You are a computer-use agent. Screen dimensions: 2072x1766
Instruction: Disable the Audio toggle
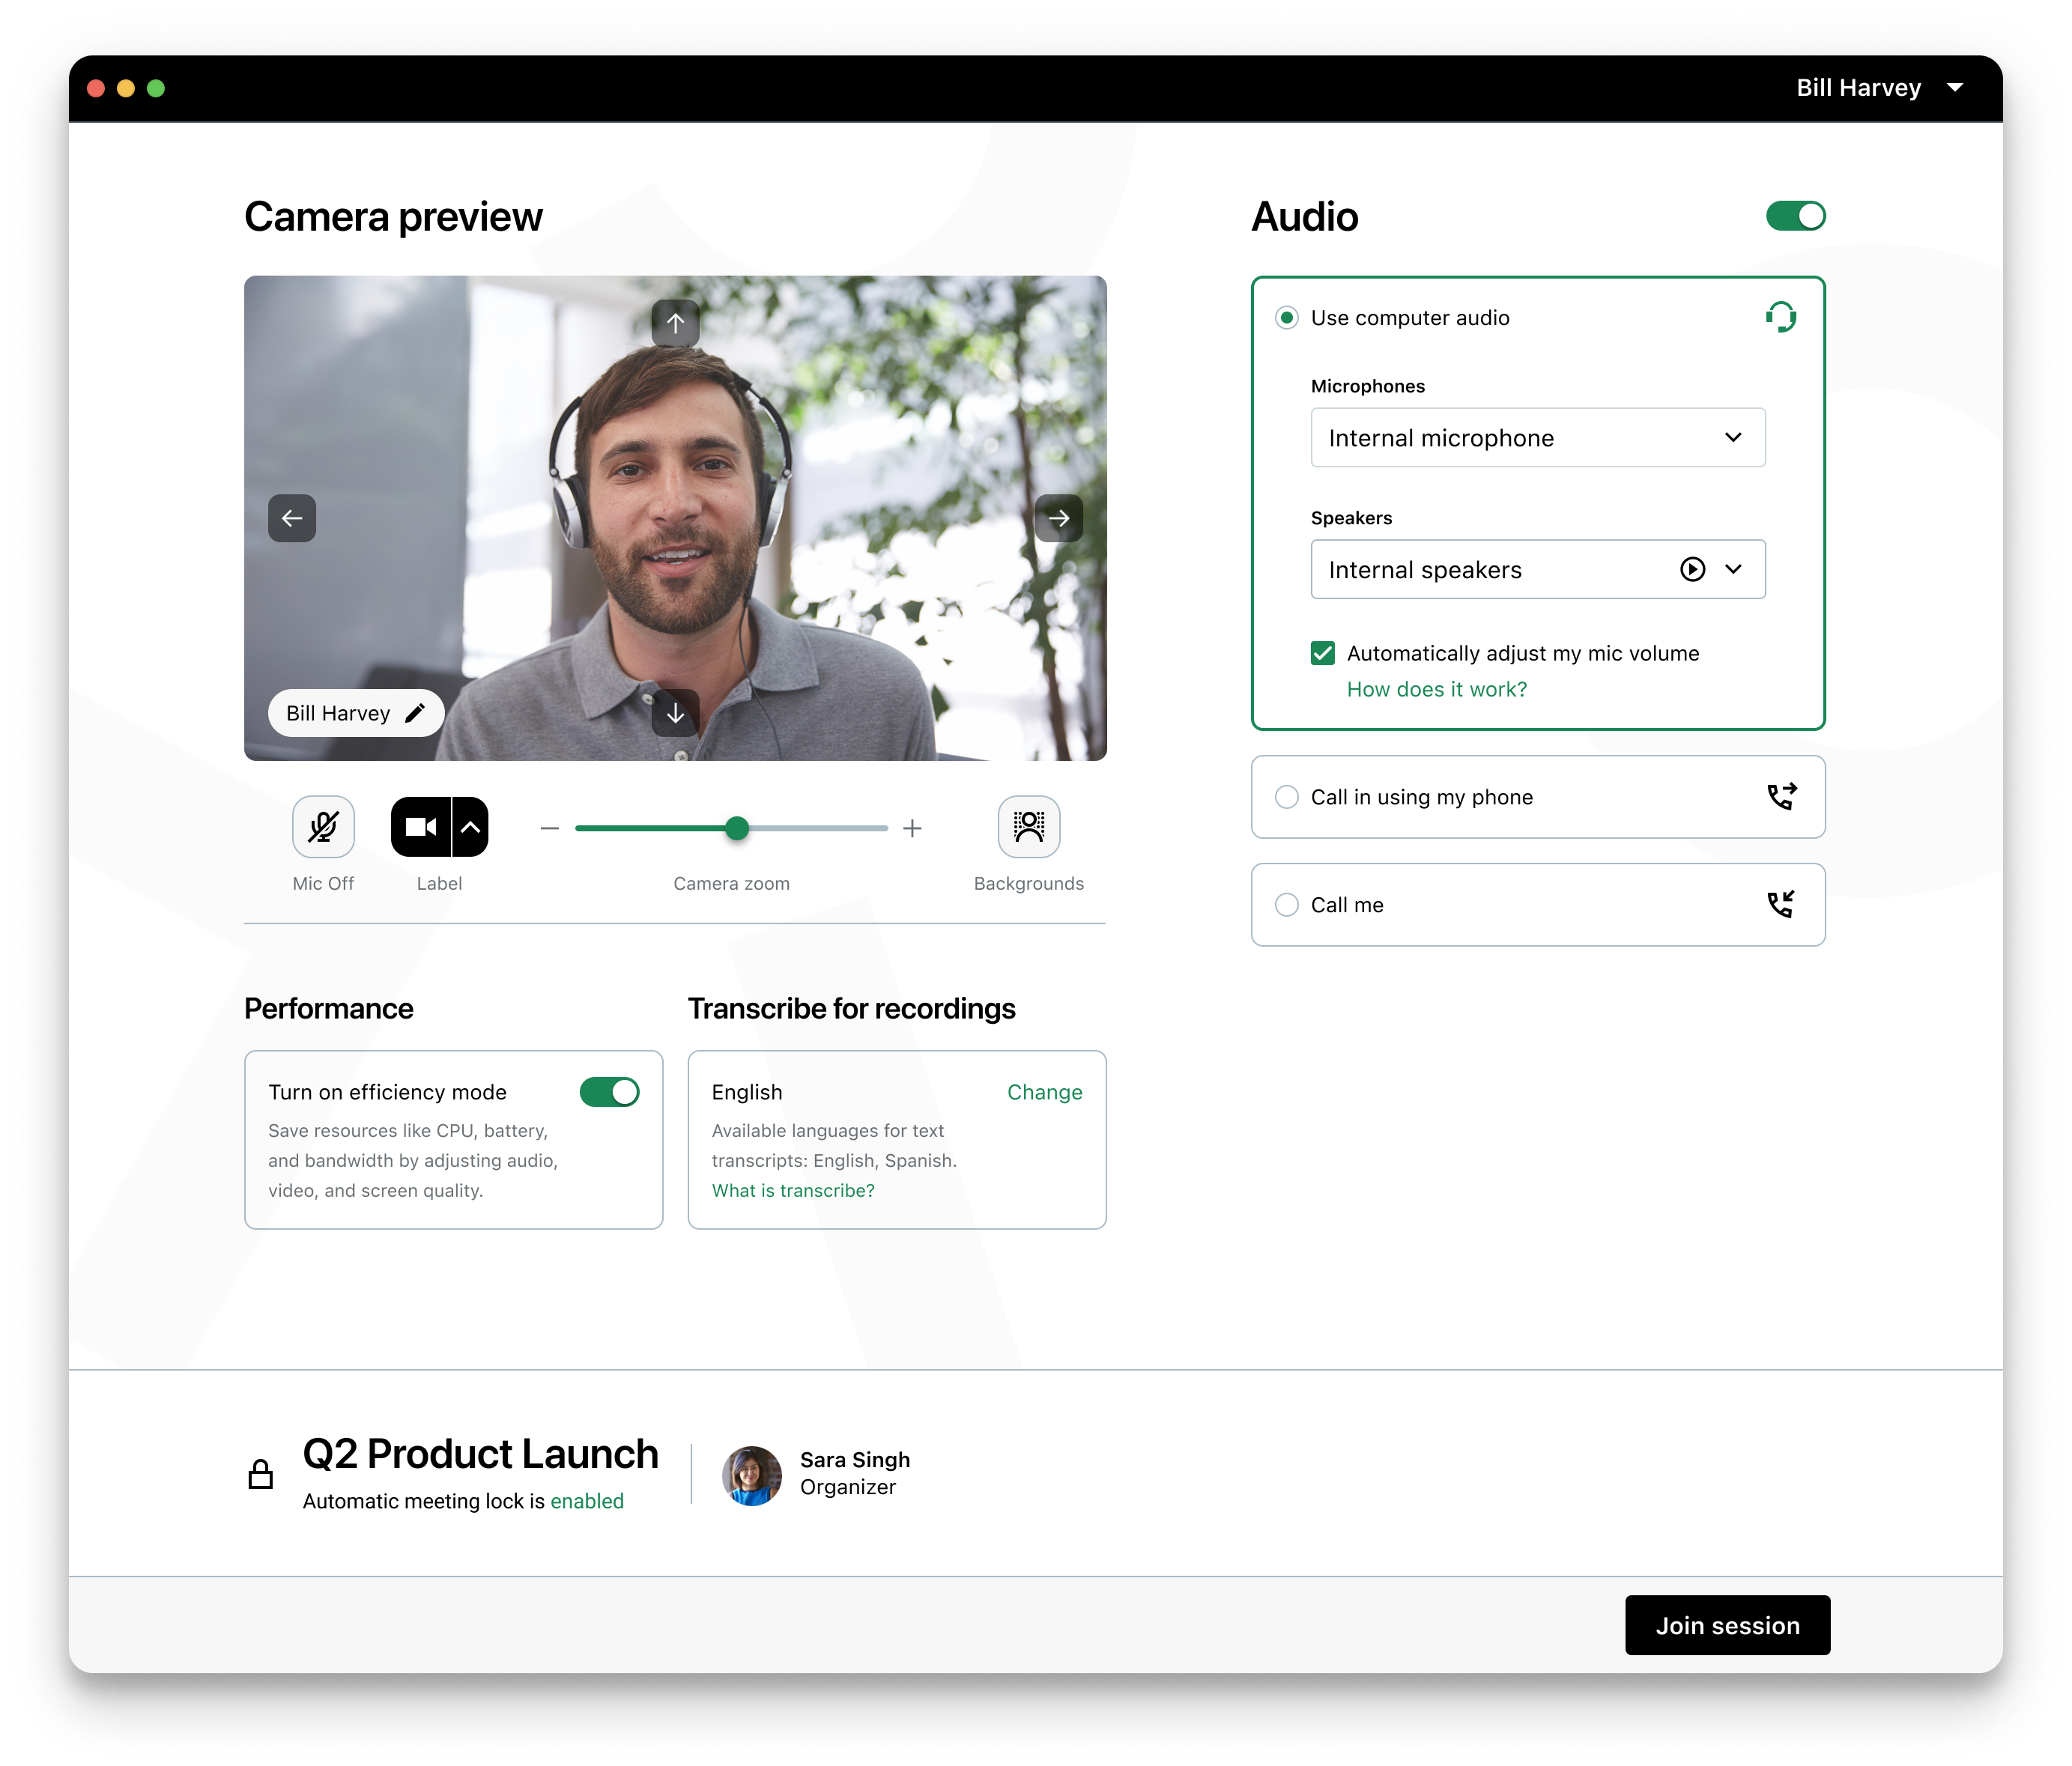[1795, 216]
